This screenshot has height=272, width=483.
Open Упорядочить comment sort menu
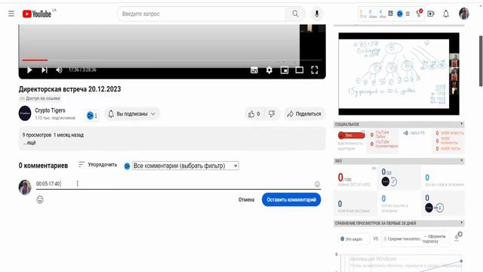(97, 165)
